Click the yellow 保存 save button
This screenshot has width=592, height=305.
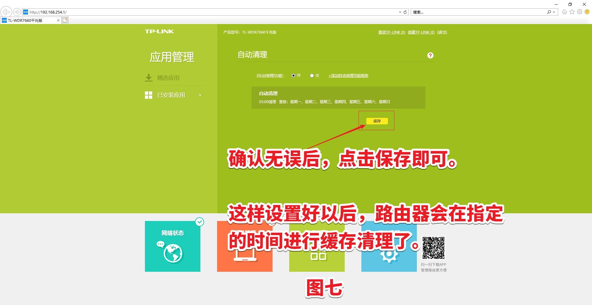[377, 121]
